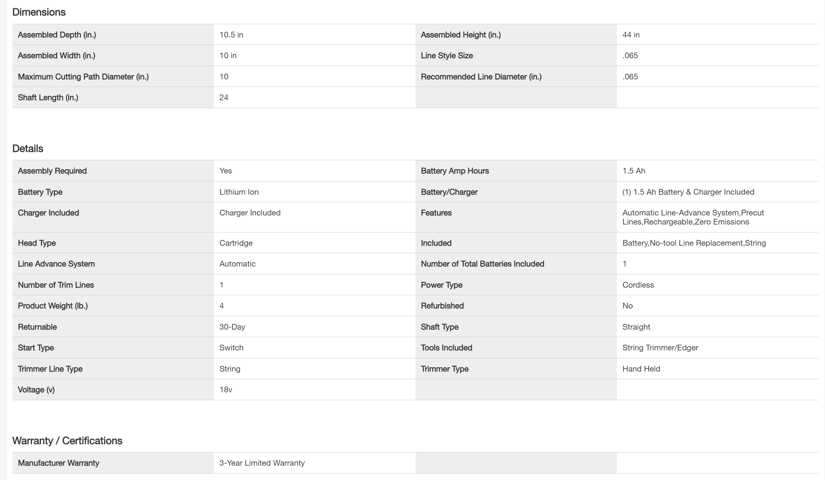Click the 3-Year Limited Warranty text
This screenshot has width=825, height=480.
pyautogui.click(x=262, y=463)
